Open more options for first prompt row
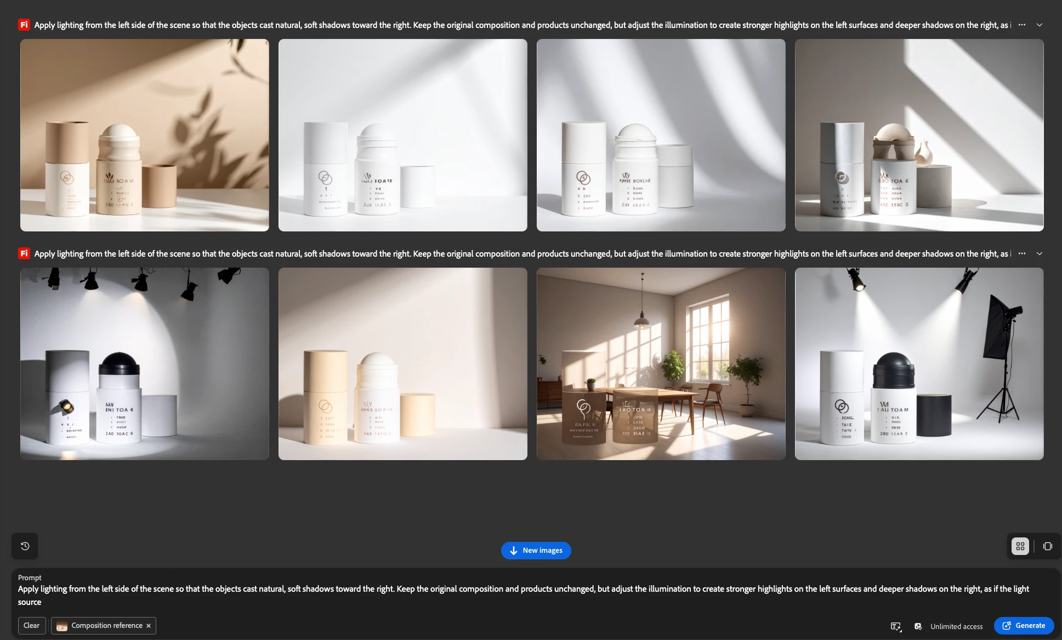1062x640 pixels. pos(1021,25)
